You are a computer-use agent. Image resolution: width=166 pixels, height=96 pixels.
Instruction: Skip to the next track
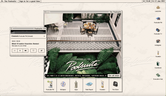(25, 50)
